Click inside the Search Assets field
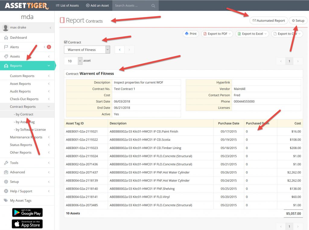Viewport: 309px width, 230px height. point(131,5)
